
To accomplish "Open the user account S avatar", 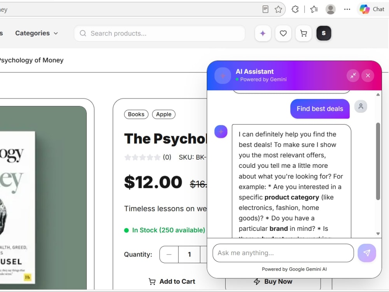I will point(324,33).
